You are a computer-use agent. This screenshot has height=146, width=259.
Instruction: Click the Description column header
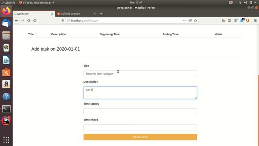(x=58, y=34)
